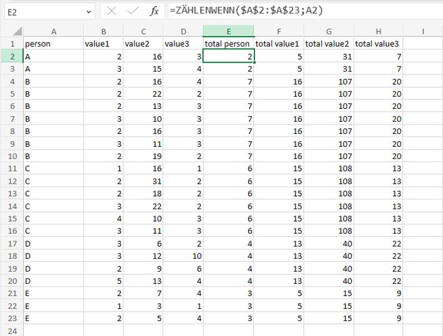Click the Cancel X icon in formula bar
The width and height of the screenshot is (443, 336).
pyautogui.click(x=112, y=11)
